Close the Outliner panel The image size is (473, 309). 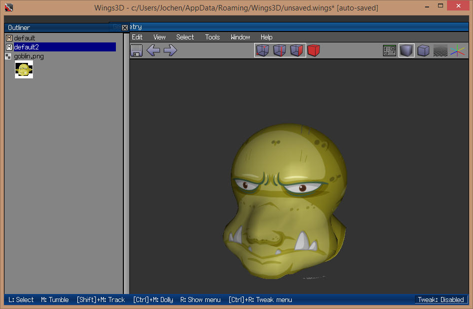125,28
